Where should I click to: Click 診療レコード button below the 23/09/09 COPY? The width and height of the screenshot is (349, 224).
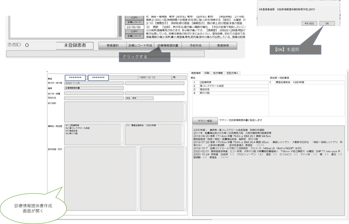[x=134, y=36]
